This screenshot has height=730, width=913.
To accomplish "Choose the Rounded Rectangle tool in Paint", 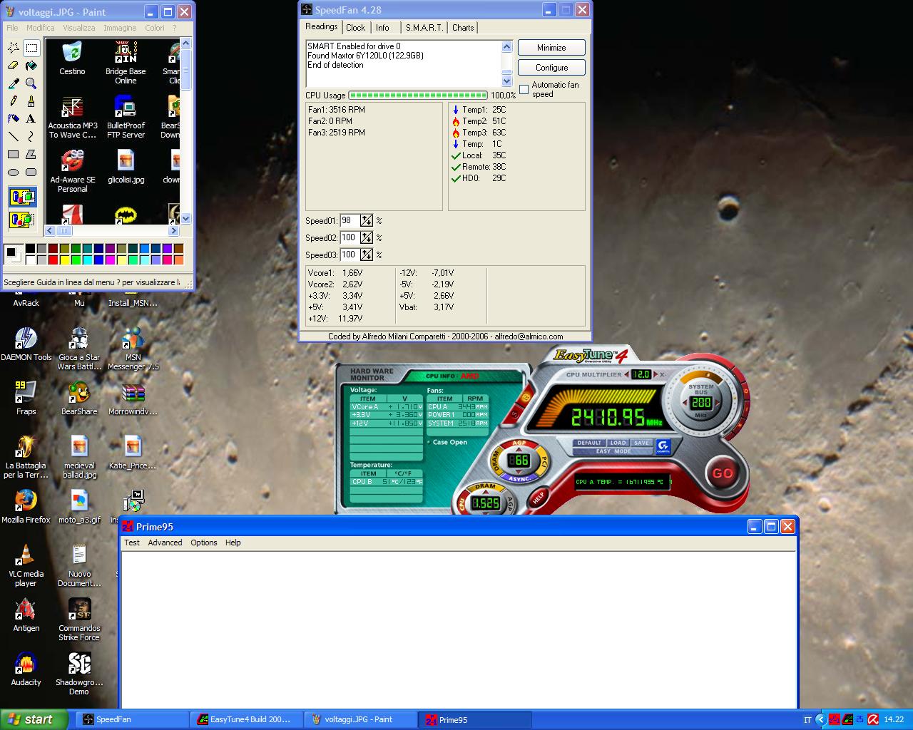I will pos(31,172).
